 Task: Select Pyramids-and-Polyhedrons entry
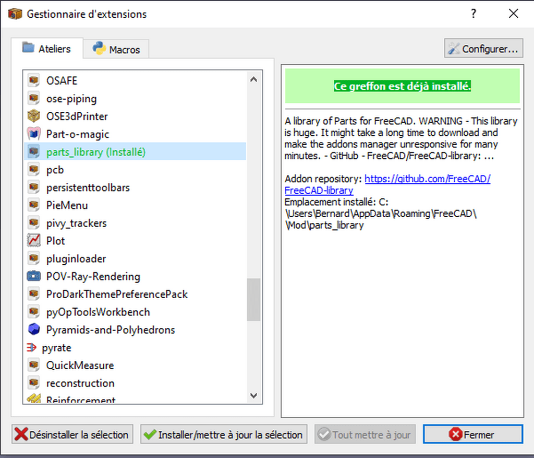(135, 330)
